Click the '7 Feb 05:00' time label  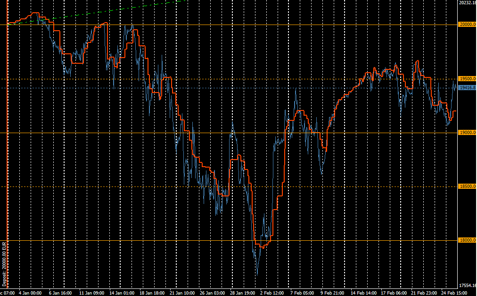[x=303, y=293]
